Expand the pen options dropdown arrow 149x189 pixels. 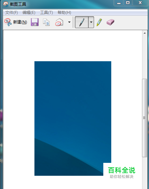[x=91, y=22]
